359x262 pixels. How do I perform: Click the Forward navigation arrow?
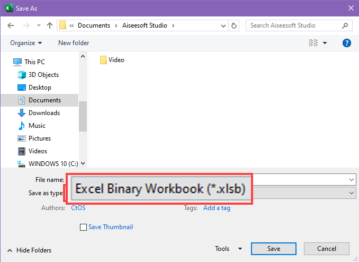(26, 25)
